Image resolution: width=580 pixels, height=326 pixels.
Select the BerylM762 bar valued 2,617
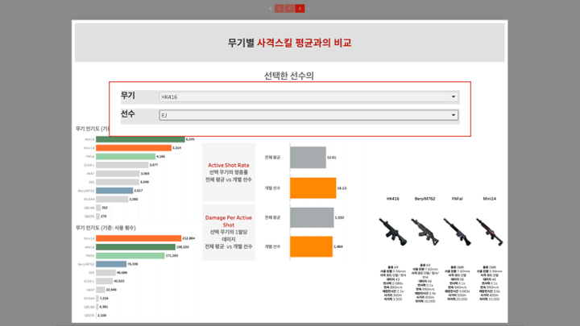coord(114,190)
